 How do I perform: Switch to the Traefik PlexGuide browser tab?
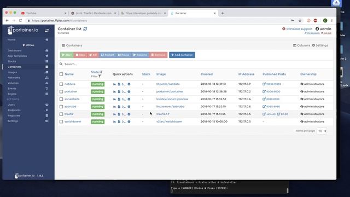click(x=94, y=13)
